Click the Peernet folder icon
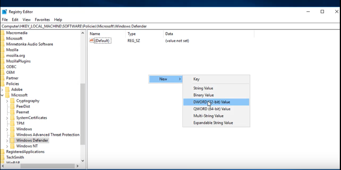This screenshot has width=341, height=170. click(x=12, y=112)
